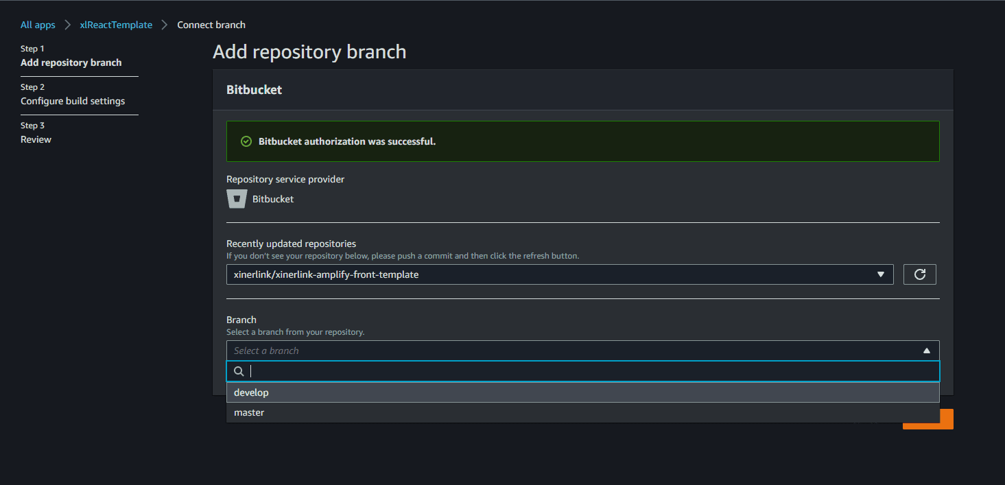Open the All apps breadcrumb link

point(38,25)
